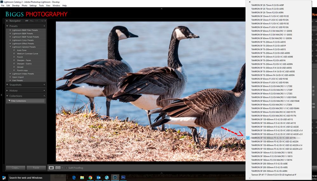
Task: Create a snapshot with Snapshots plus icon
Action: 44,85
